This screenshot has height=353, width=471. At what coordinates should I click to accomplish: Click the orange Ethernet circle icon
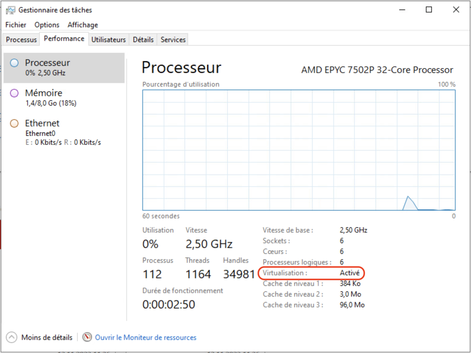(x=14, y=123)
